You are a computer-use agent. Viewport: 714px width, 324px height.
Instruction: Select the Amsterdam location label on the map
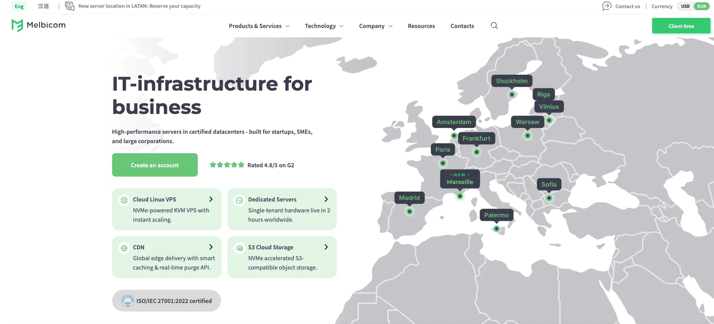pyautogui.click(x=454, y=122)
